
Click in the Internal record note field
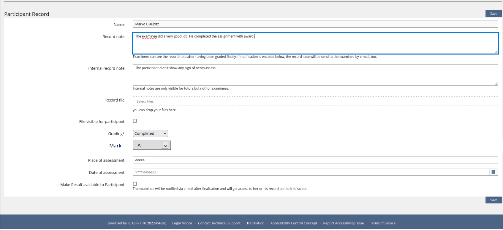315,75
